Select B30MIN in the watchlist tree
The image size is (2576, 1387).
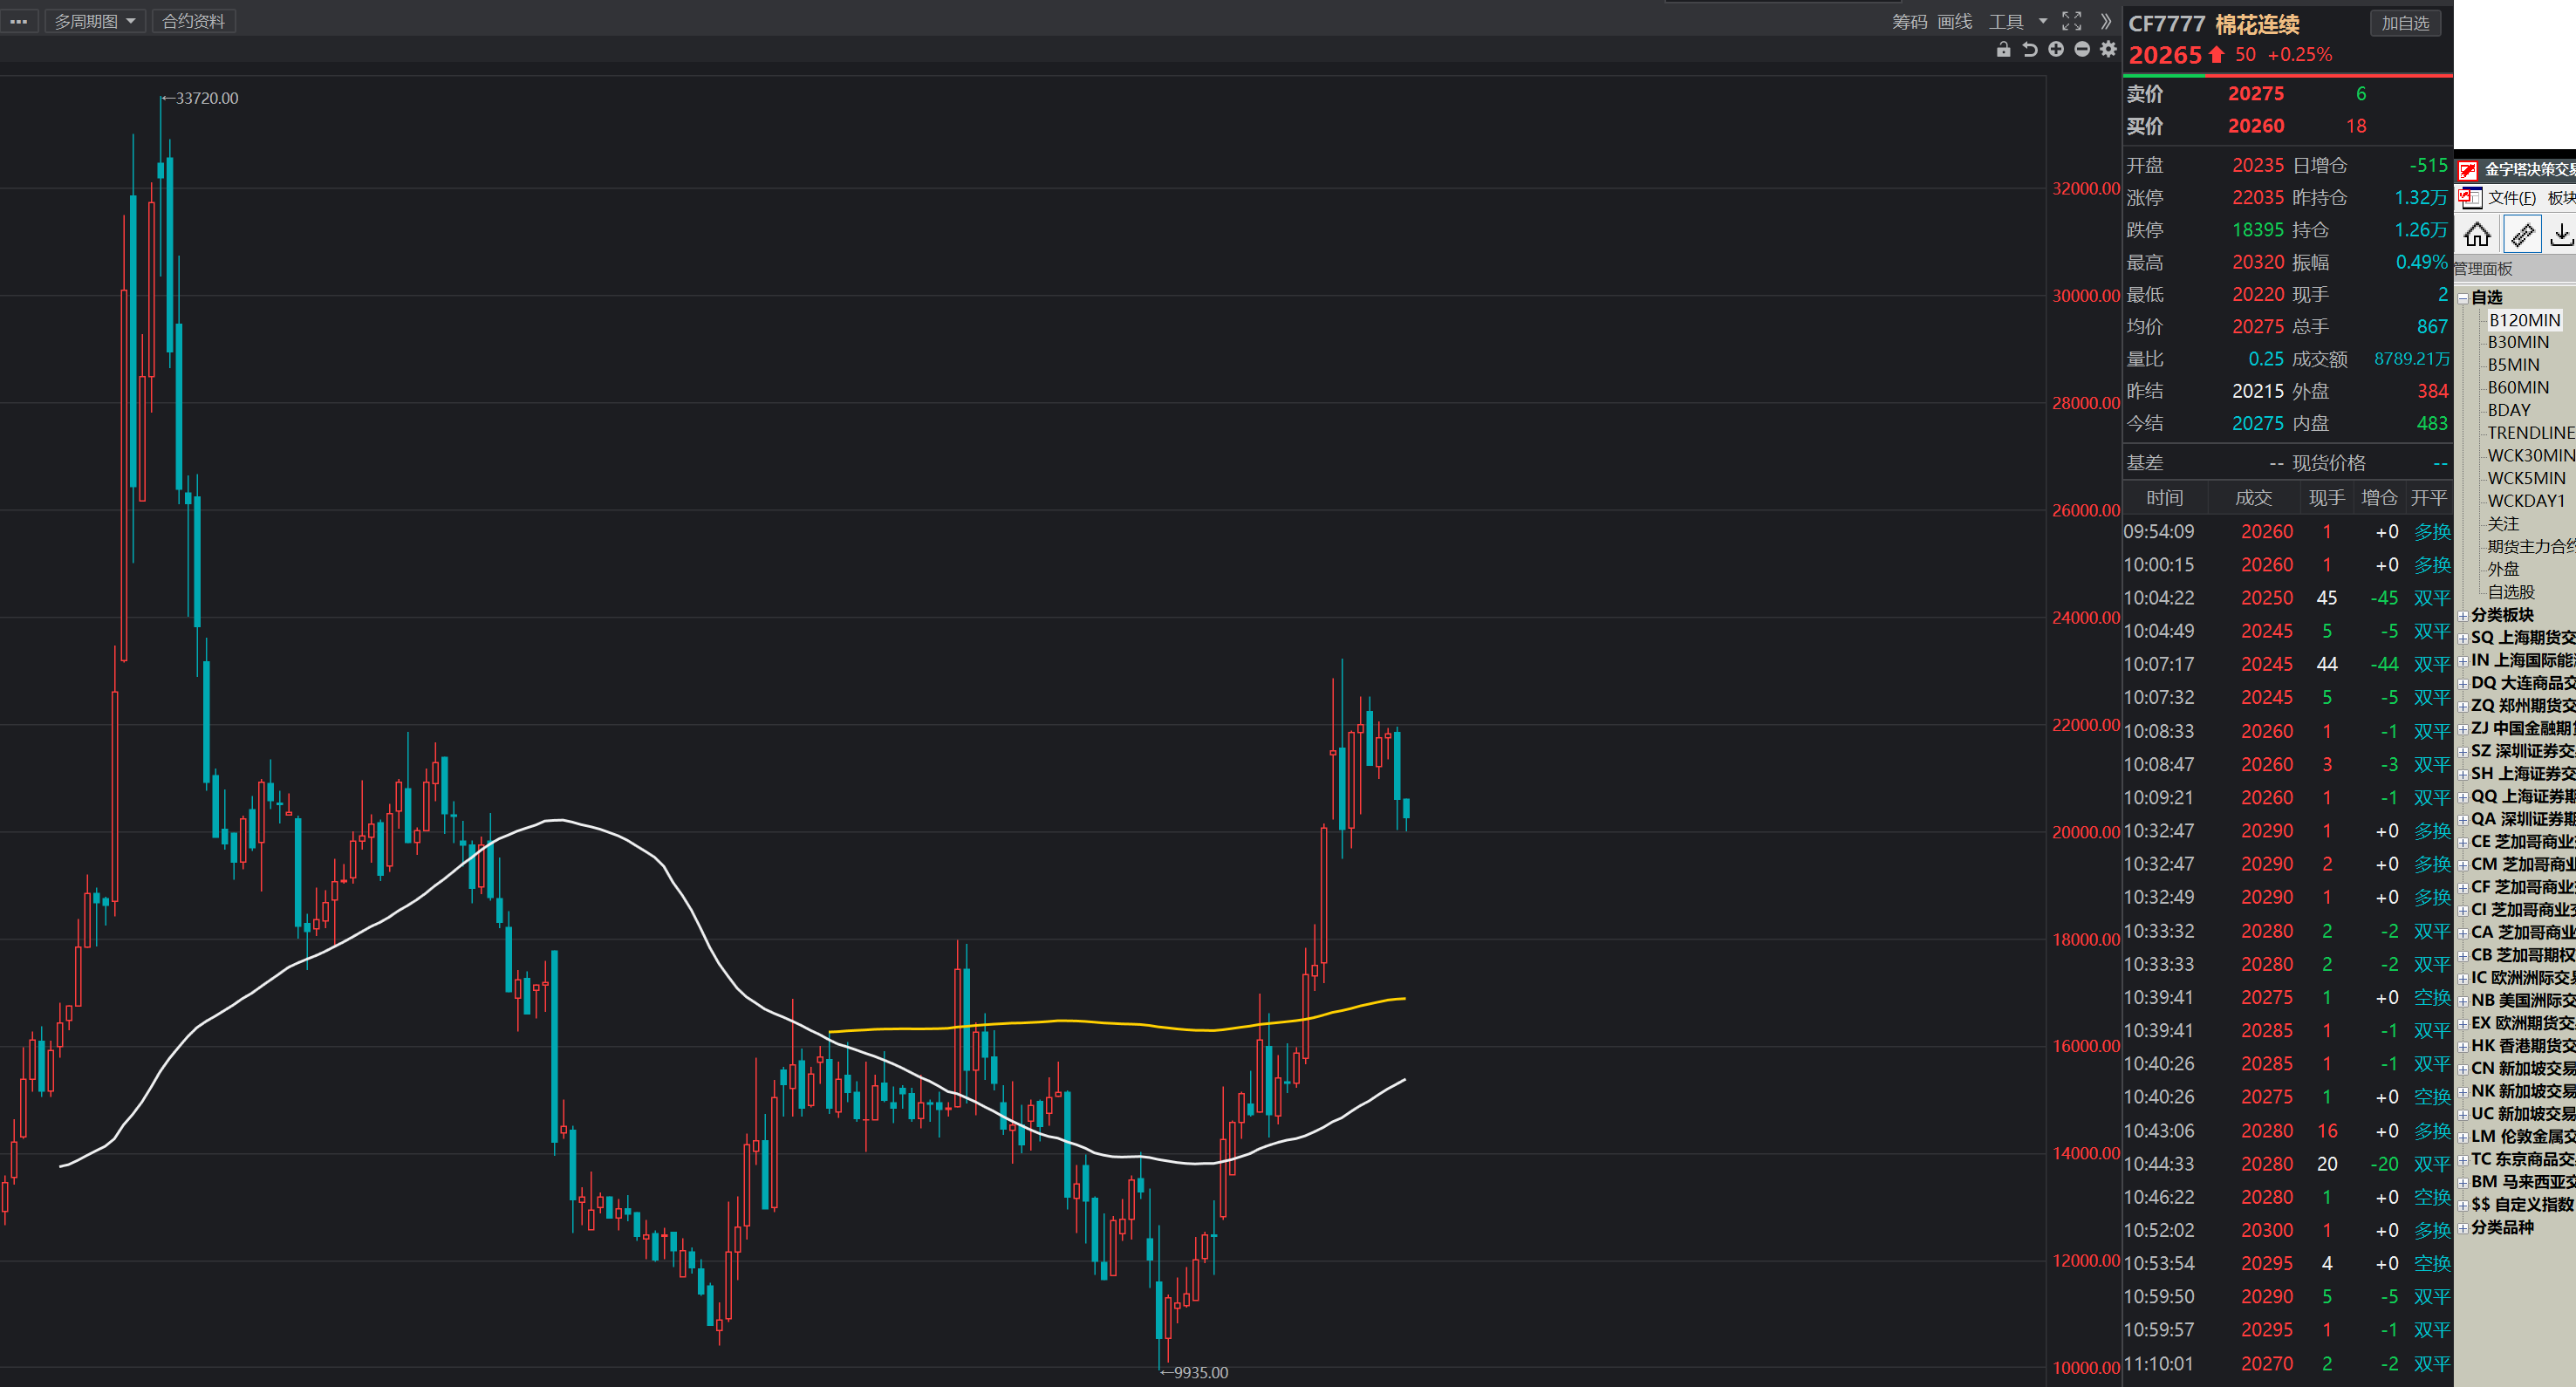[2518, 342]
